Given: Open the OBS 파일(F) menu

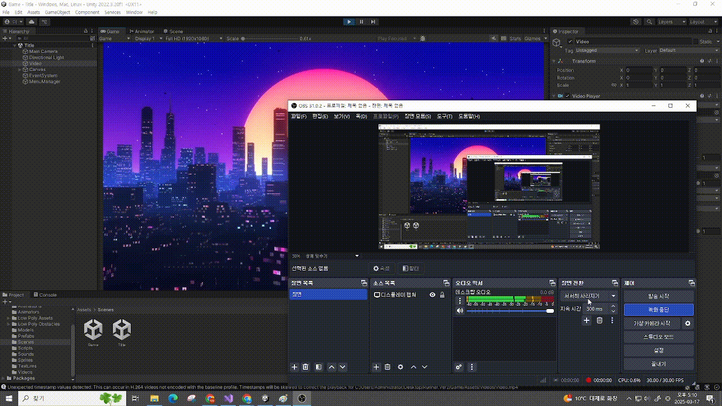Looking at the screenshot, I should (x=299, y=116).
